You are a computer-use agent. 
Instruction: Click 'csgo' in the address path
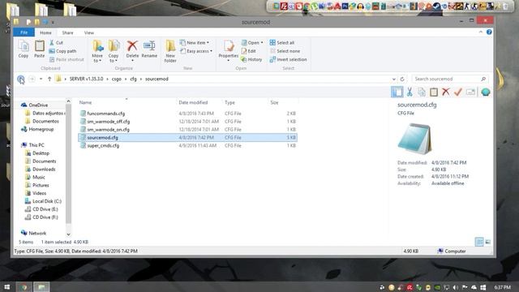(x=117, y=79)
